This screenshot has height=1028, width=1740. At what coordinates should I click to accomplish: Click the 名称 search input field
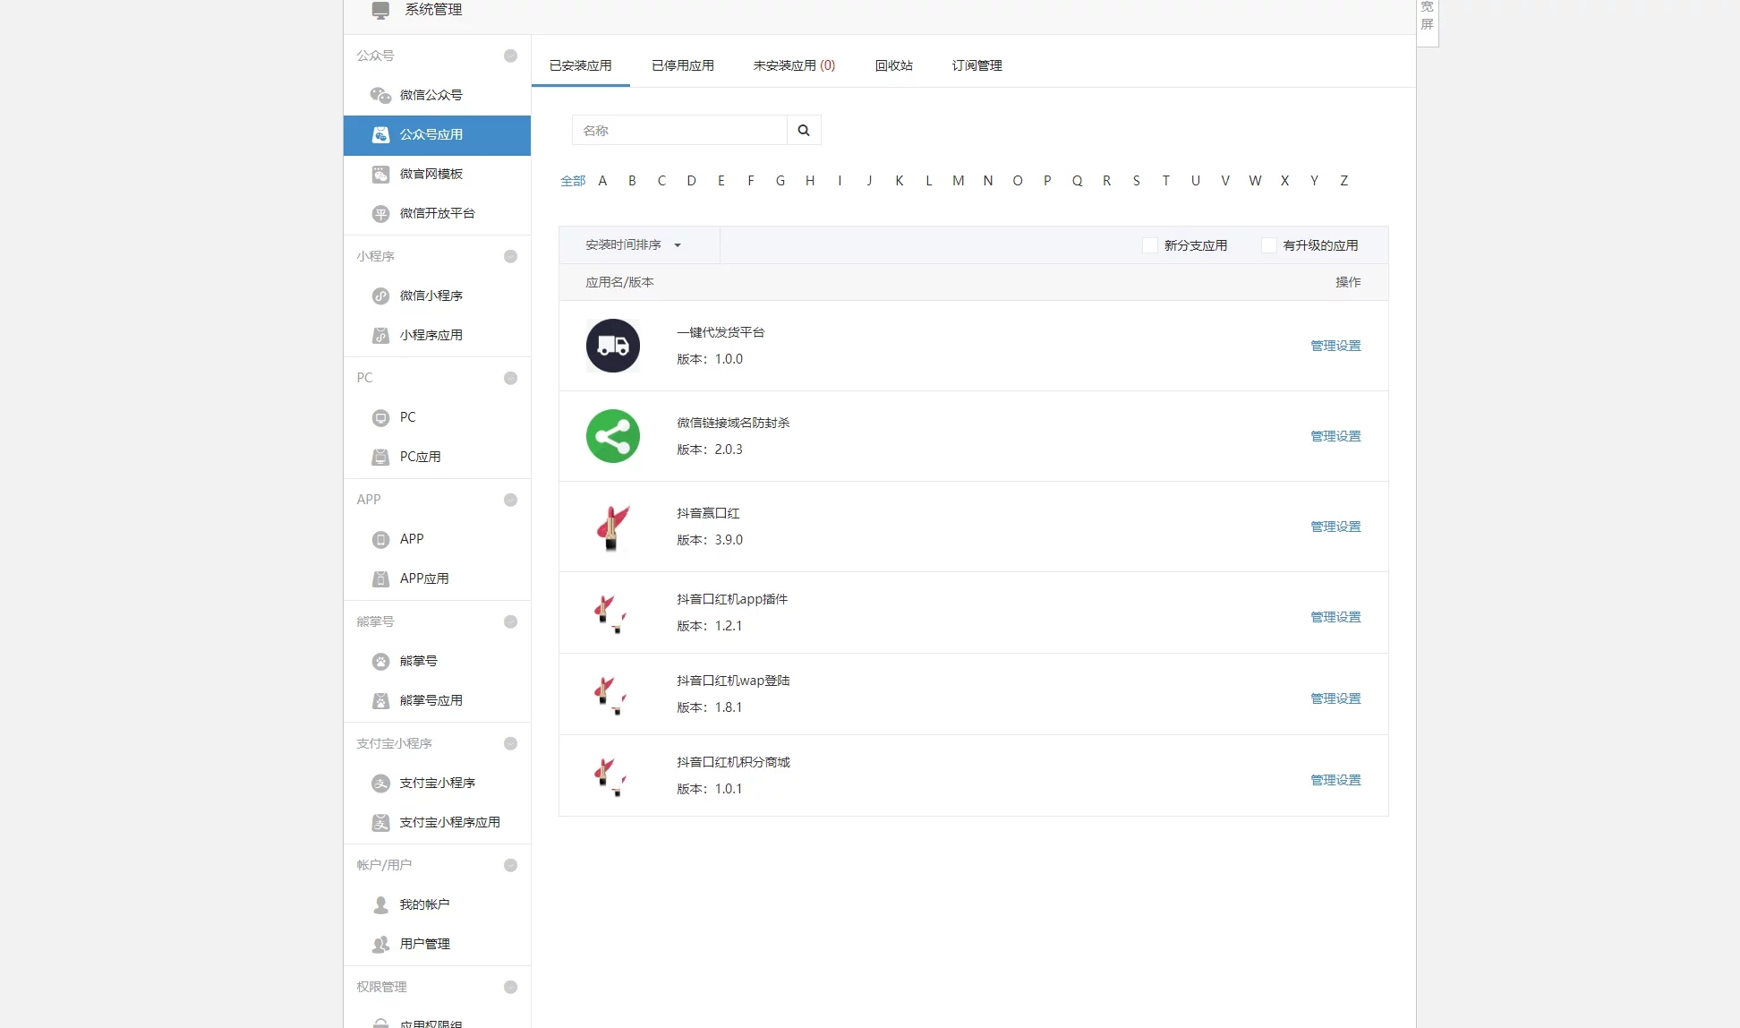[x=678, y=131]
